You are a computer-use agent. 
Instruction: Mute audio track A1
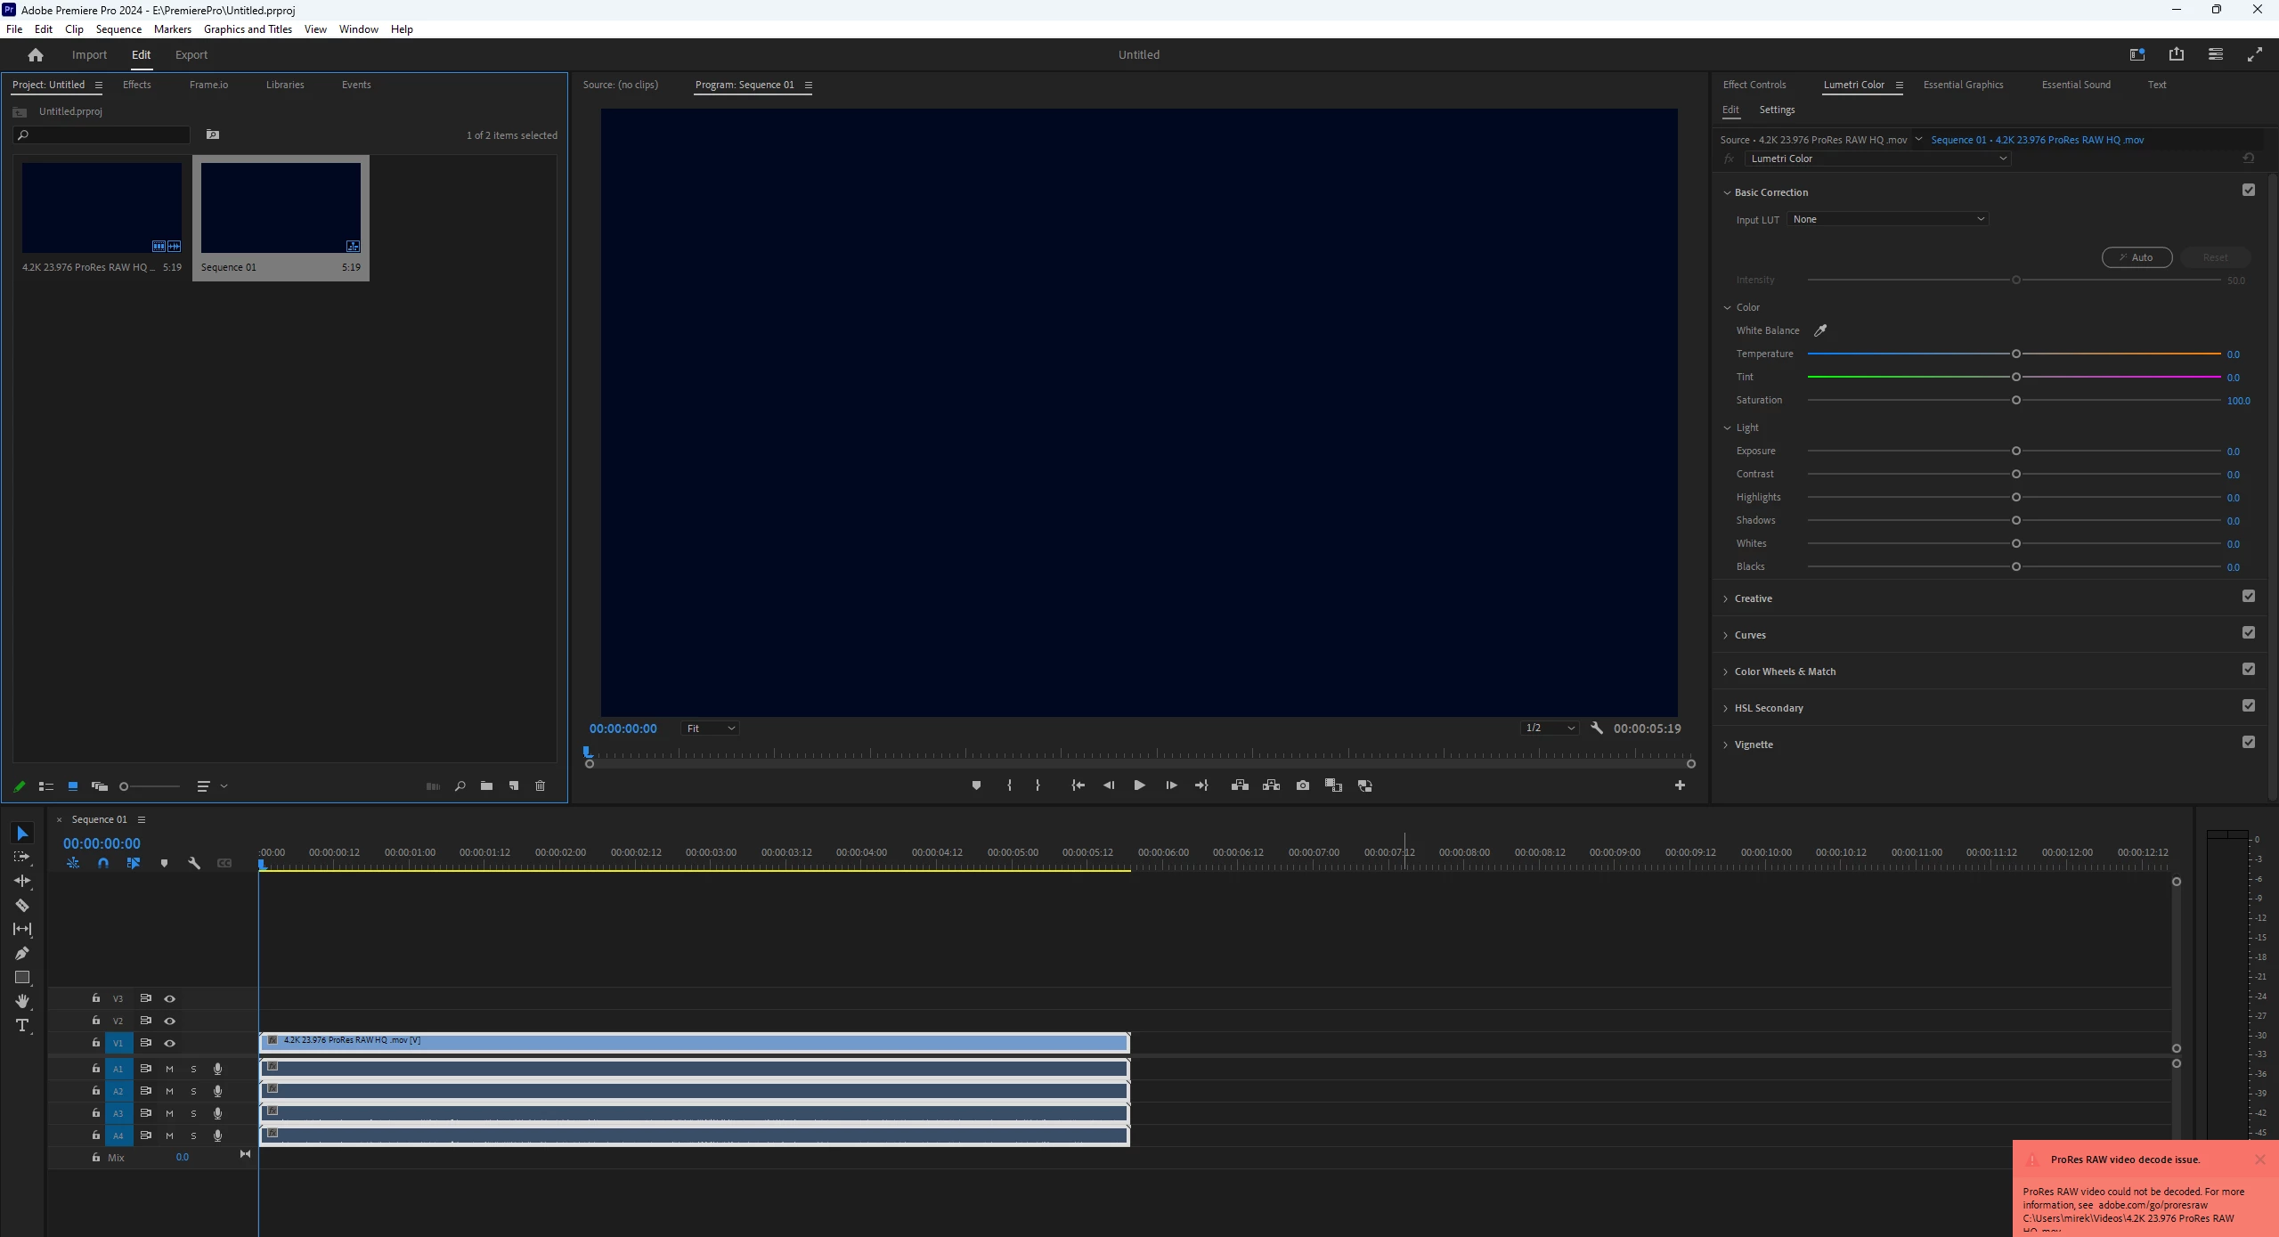[169, 1069]
